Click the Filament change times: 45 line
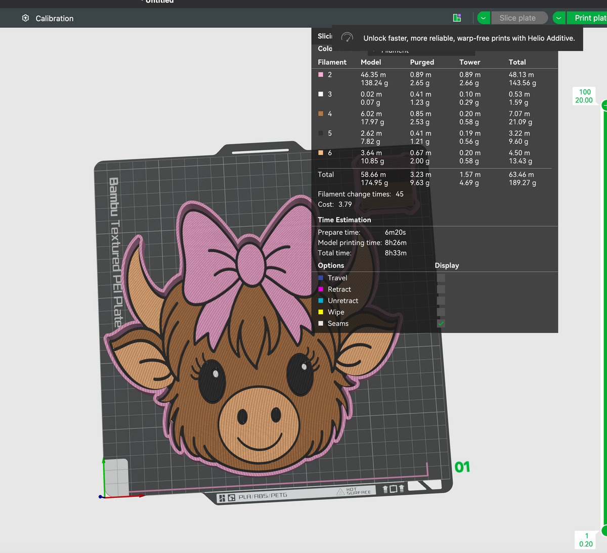 361,194
